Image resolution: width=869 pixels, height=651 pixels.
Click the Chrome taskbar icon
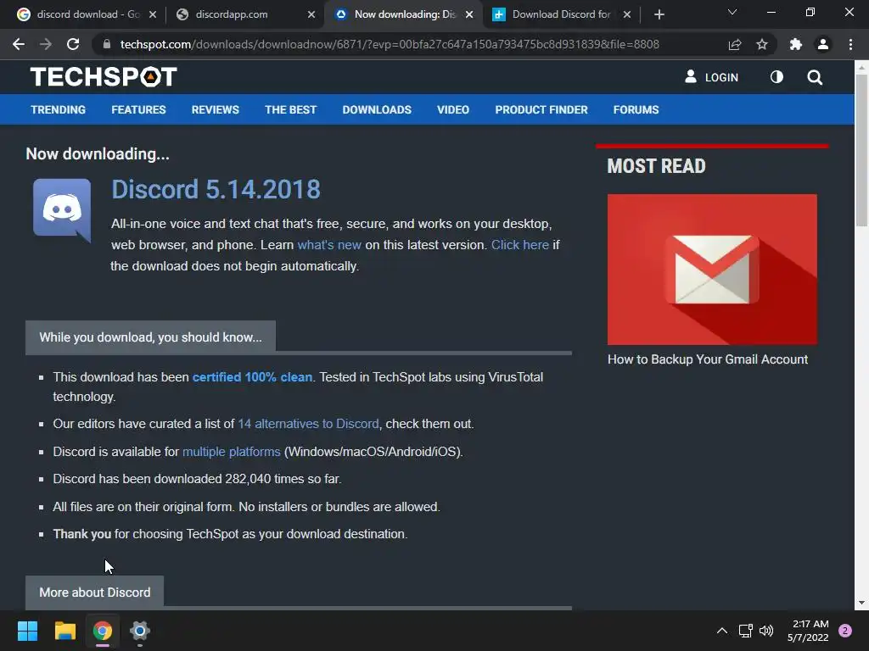tap(103, 631)
